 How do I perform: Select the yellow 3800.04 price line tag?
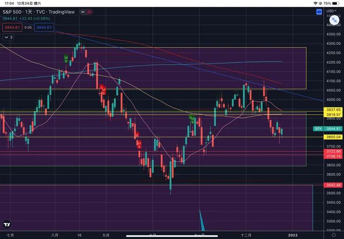[x=333, y=137]
